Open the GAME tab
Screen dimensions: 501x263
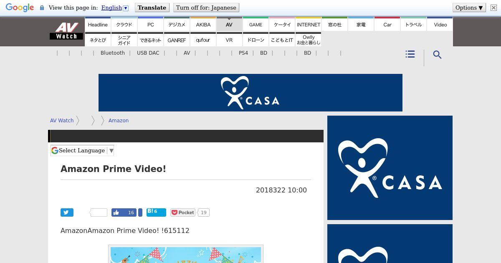click(x=256, y=24)
